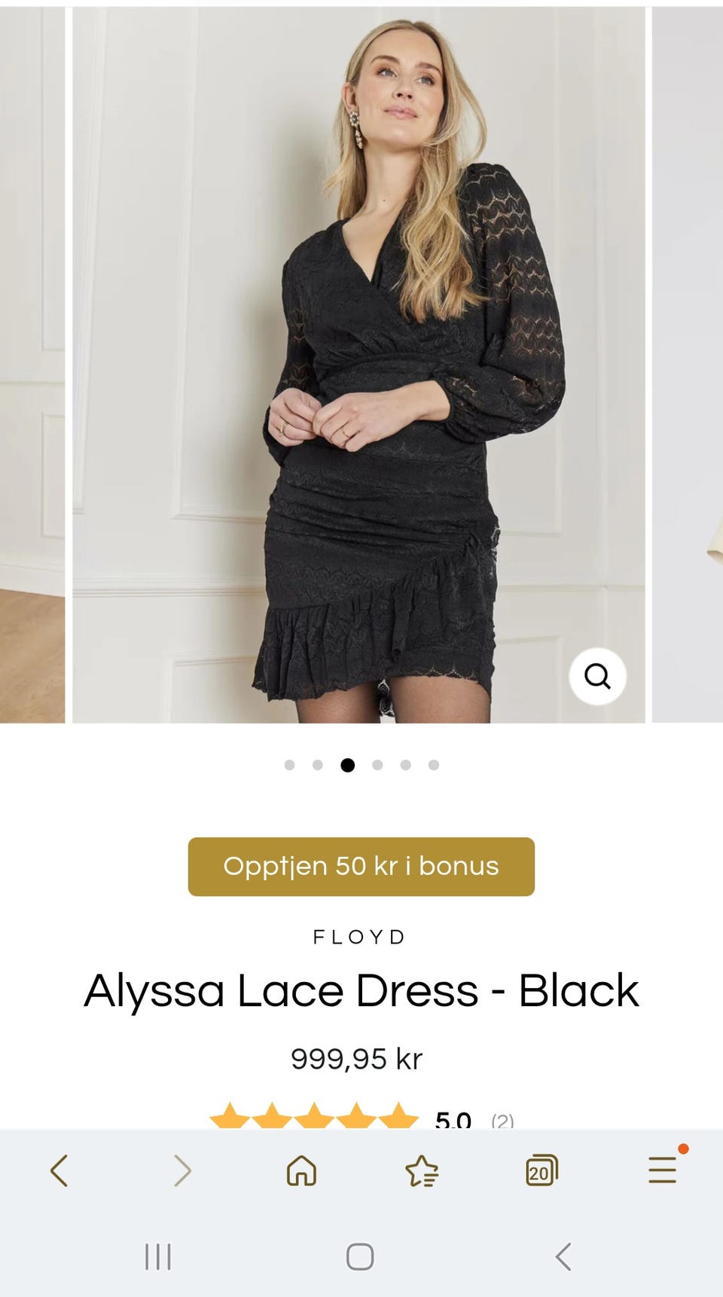
Task: Open the tabs counter showing 20
Action: (541, 1170)
